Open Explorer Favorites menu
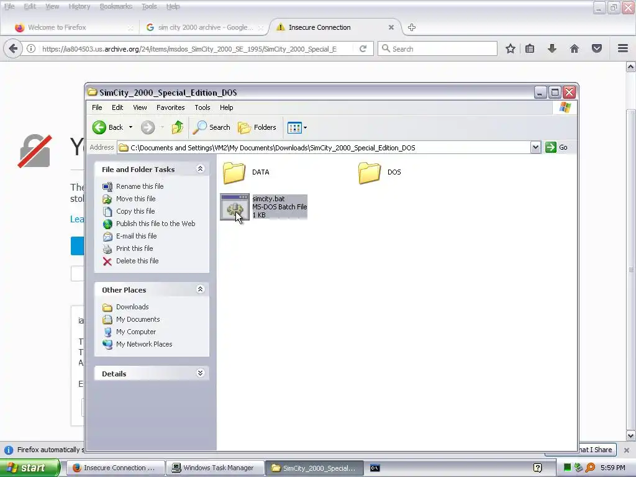The image size is (636, 477). 170,107
